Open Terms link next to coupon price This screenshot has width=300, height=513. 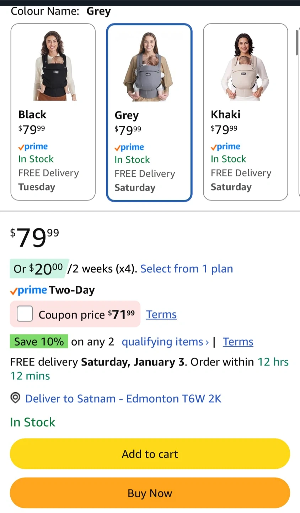pyautogui.click(x=161, y=315)
